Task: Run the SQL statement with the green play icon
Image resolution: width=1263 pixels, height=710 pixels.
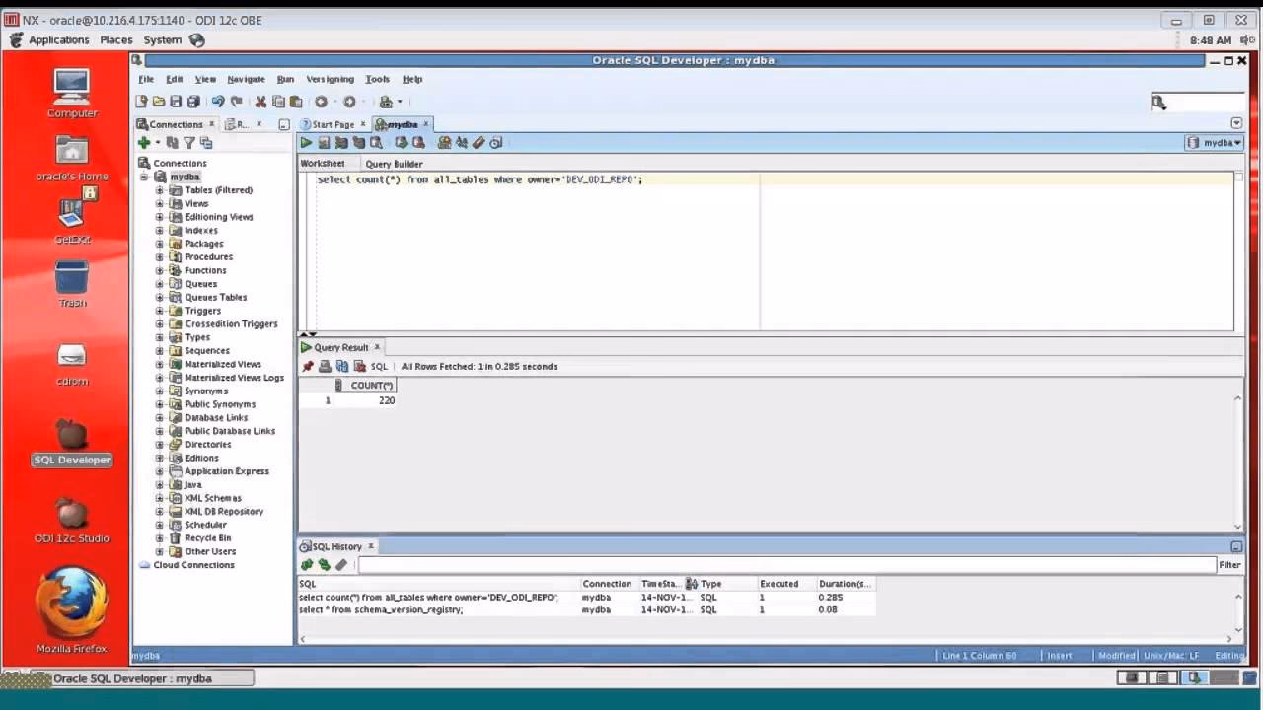Action: point(306,143)
